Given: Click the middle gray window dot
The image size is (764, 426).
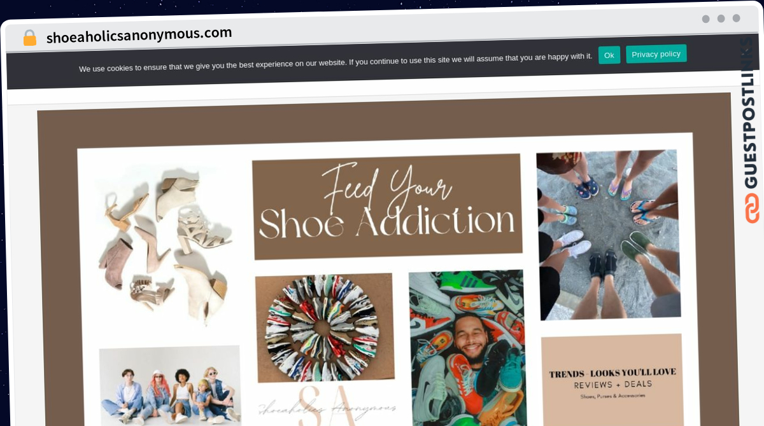Looking at the screenshot, I should [x=721, y=19].
